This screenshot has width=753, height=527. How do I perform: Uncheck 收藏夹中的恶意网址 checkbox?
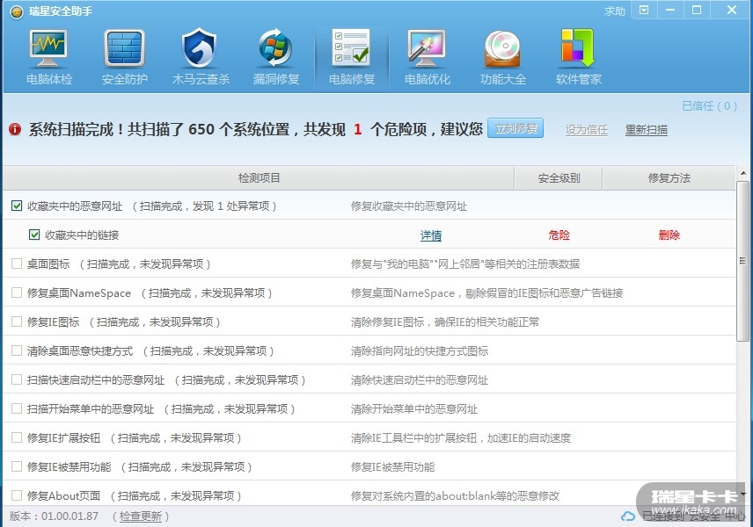coord(17,206)
